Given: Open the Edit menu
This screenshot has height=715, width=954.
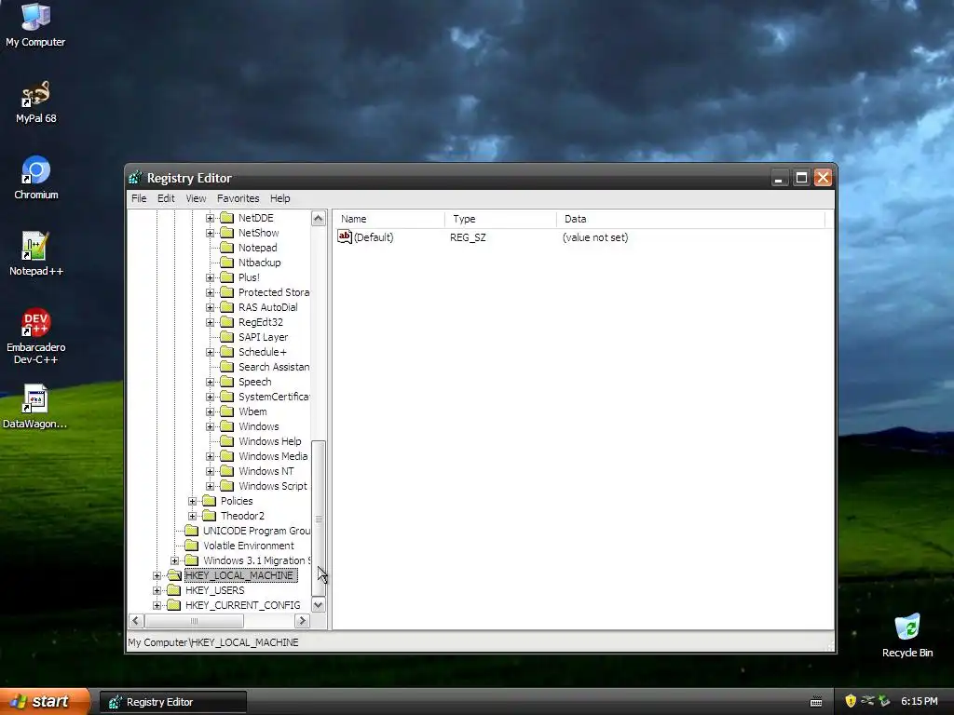Looking at the screenshot, I should pyautogui.click(x=166, y=198).
